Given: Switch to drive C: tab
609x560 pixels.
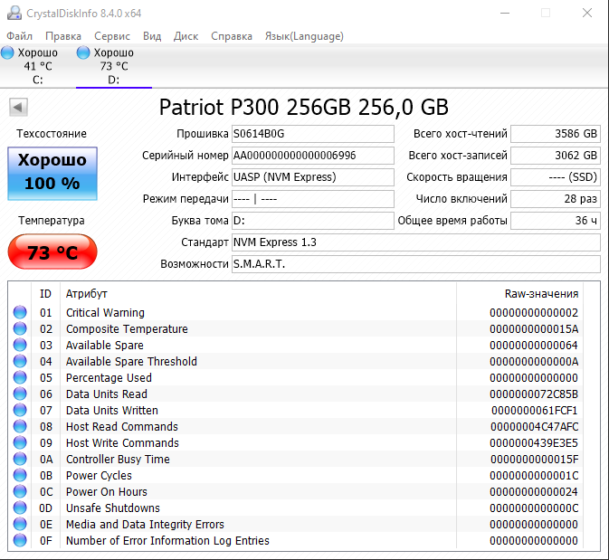Looking at the screenshot, I should tap(37, 66).
